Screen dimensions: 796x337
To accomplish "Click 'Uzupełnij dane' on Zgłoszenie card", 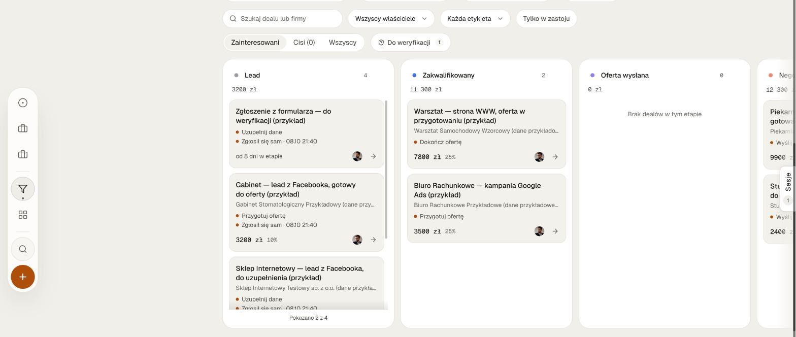I will pos(261,132).
